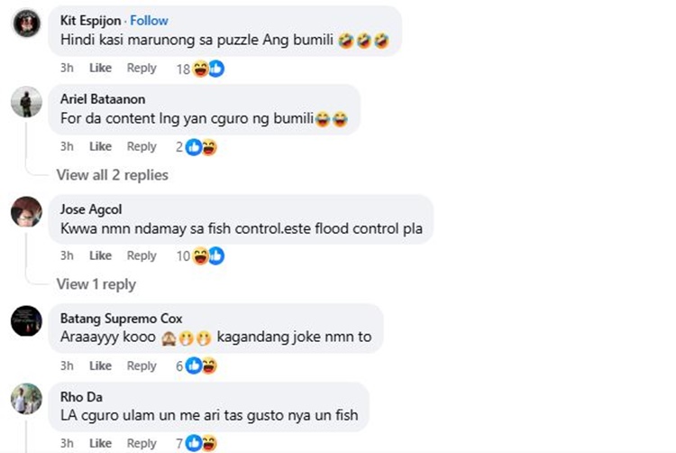The width and height of the screenshot is (676, 453).
Task: Reply to Rho Da's comment
Action: 142,443
